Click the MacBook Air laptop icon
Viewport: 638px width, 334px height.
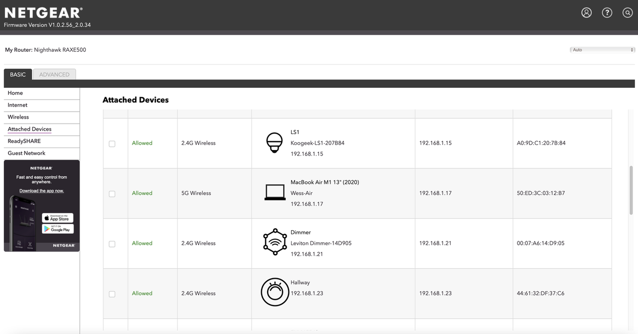tap(275, 193)
